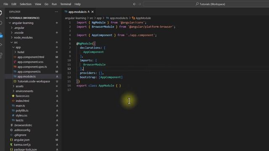Open angular.json in explorer

[x=21, y=140]
